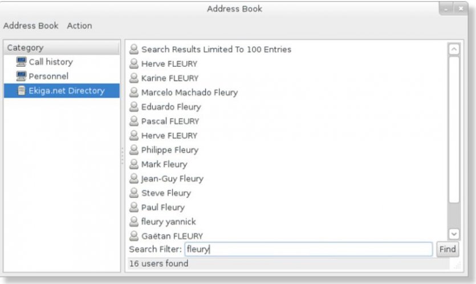Select the Pascal FLEURY entry
The image size is (476, 284).
click(x=170, y=121)
